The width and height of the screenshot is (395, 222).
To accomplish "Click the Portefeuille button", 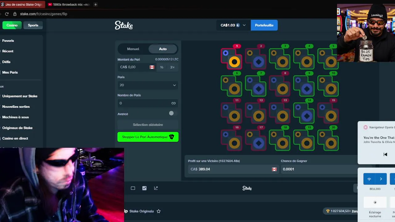I will click(x=264, y=25).
